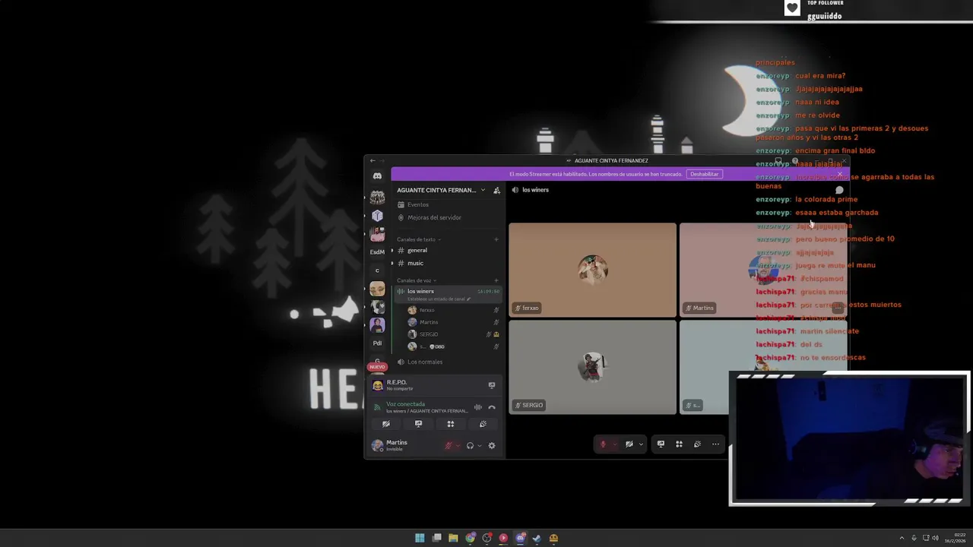Select the Martins video tile
This screenshot has height=547, width=973.
(762, 270)
